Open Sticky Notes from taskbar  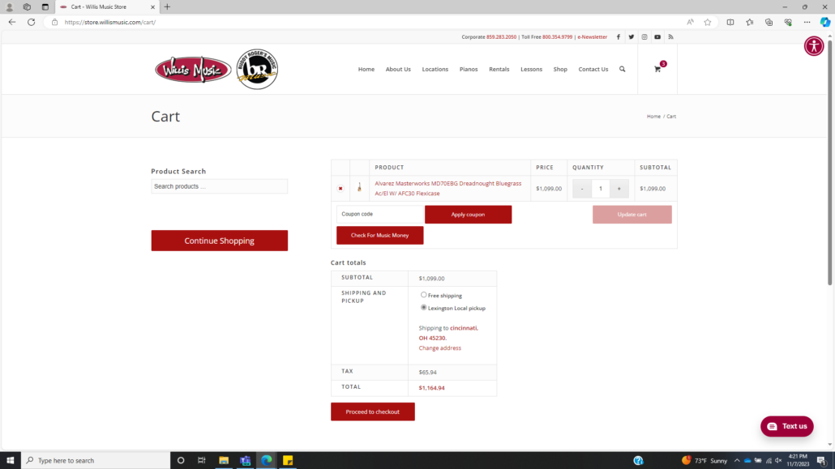[288, 460]
